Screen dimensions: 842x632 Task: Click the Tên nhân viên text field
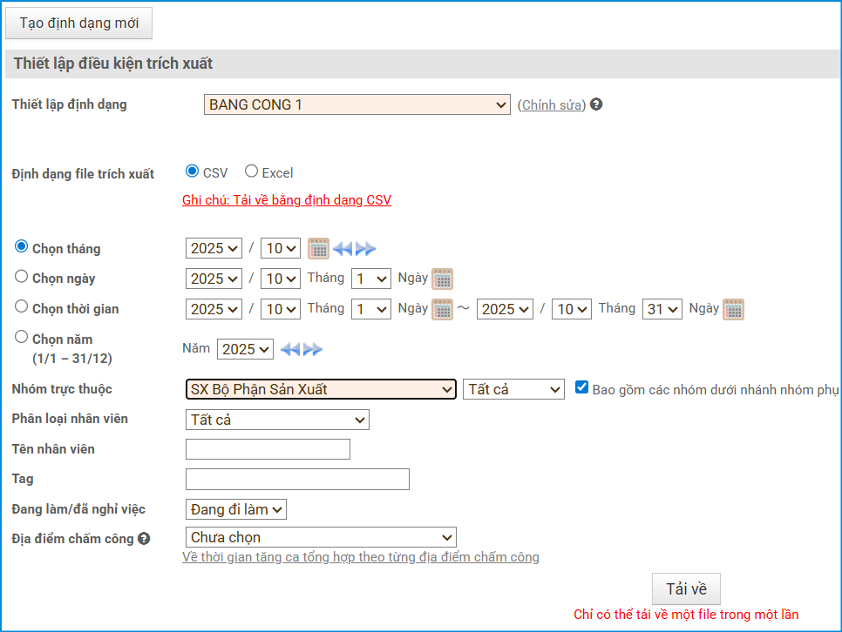click(268, 449)
